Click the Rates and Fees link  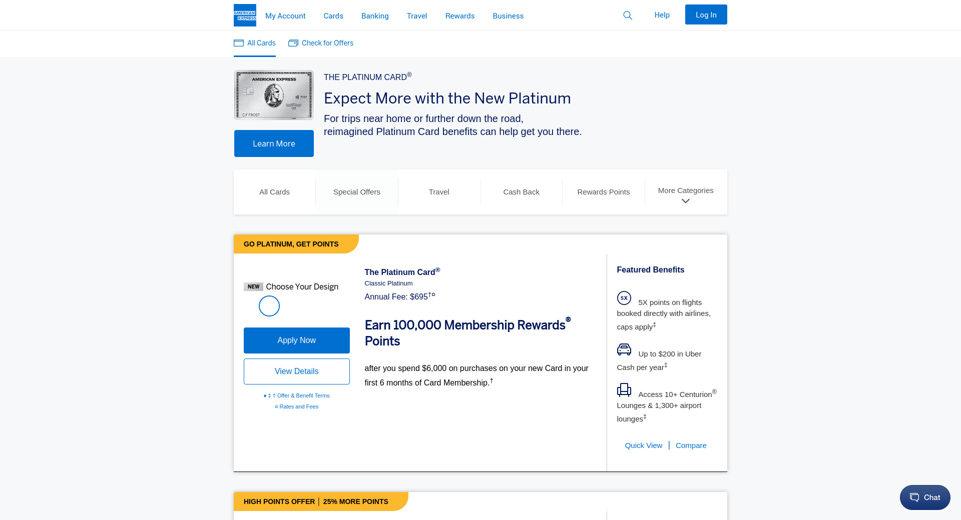point(299,406)
